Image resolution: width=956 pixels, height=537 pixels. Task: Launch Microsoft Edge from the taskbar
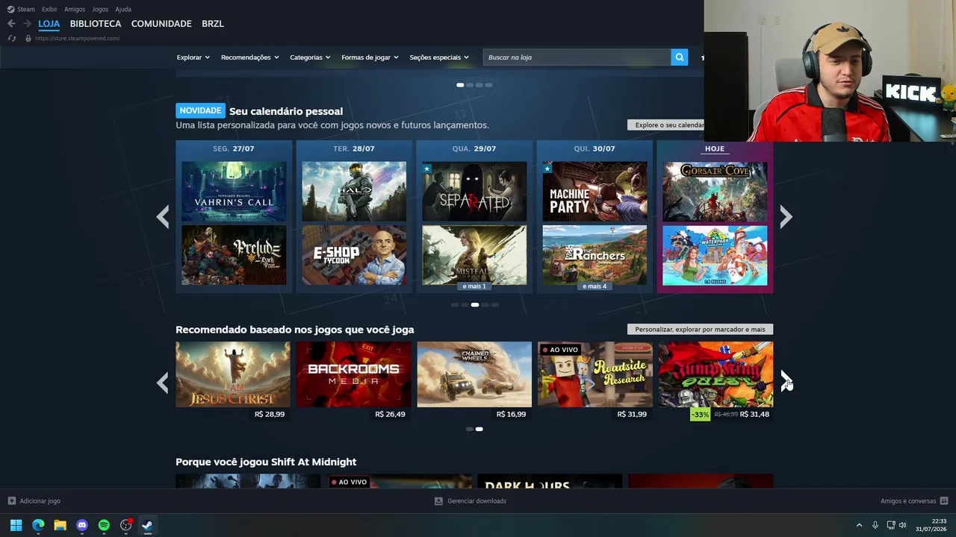(x=38, y=525)
